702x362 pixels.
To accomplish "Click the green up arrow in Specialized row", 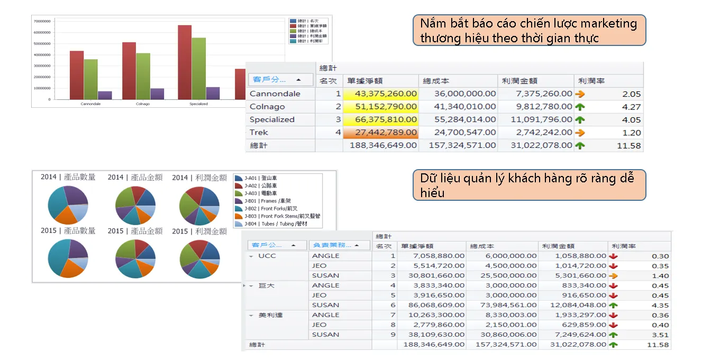I will [x=580, y=119].
